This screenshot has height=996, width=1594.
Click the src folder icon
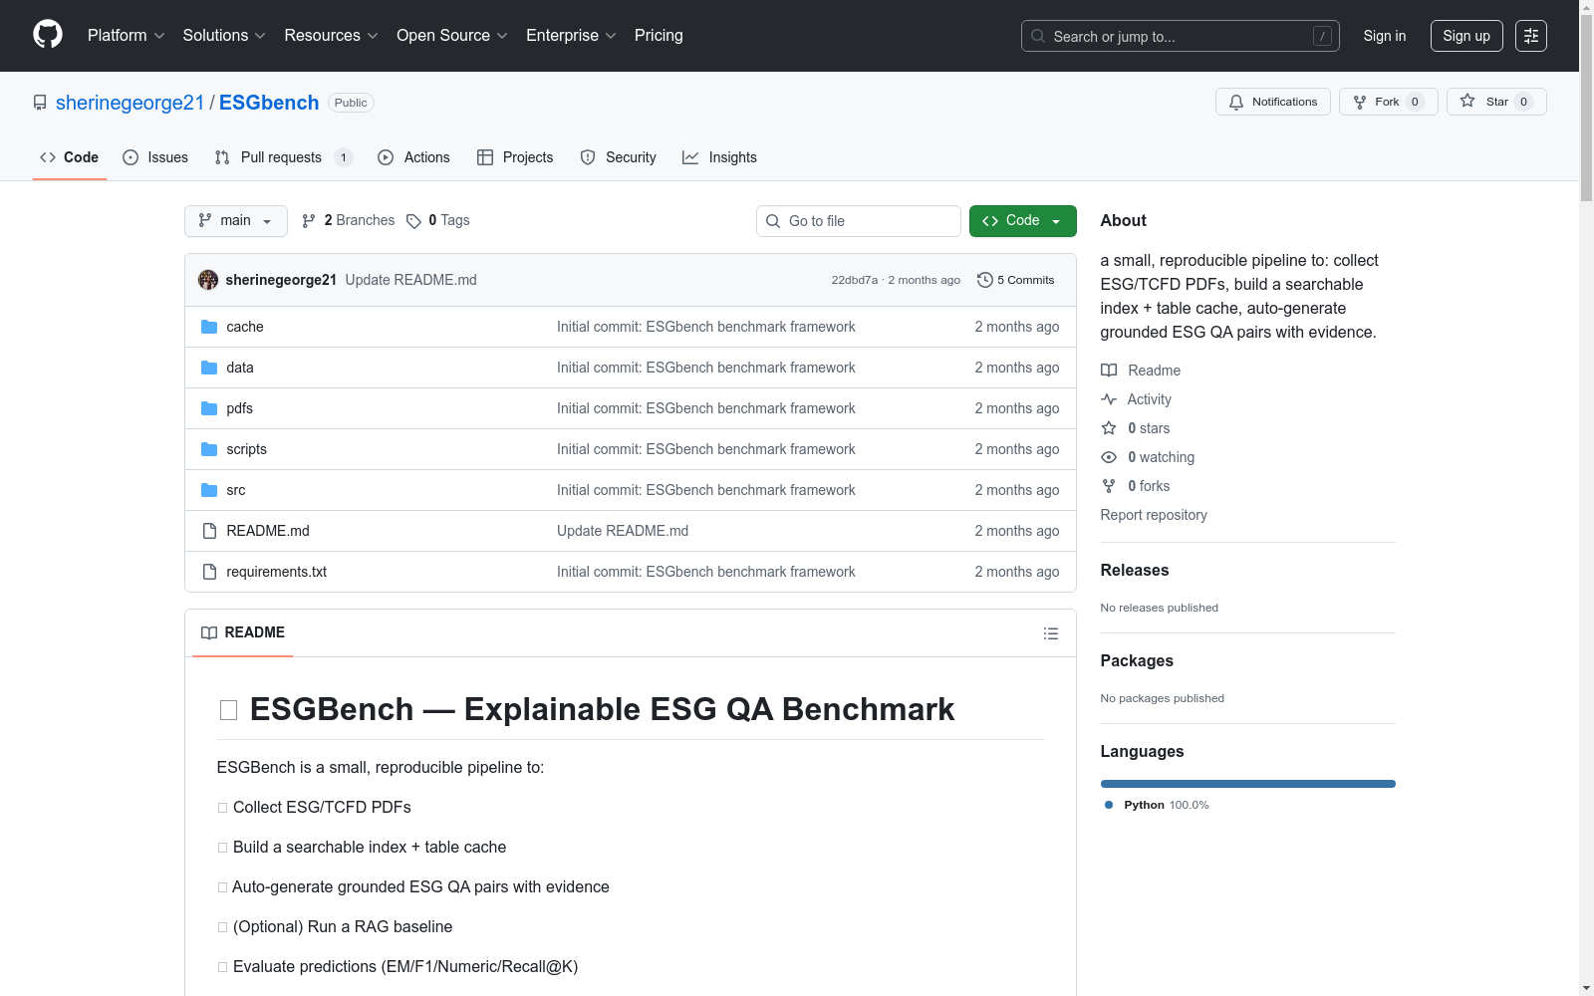209,490
